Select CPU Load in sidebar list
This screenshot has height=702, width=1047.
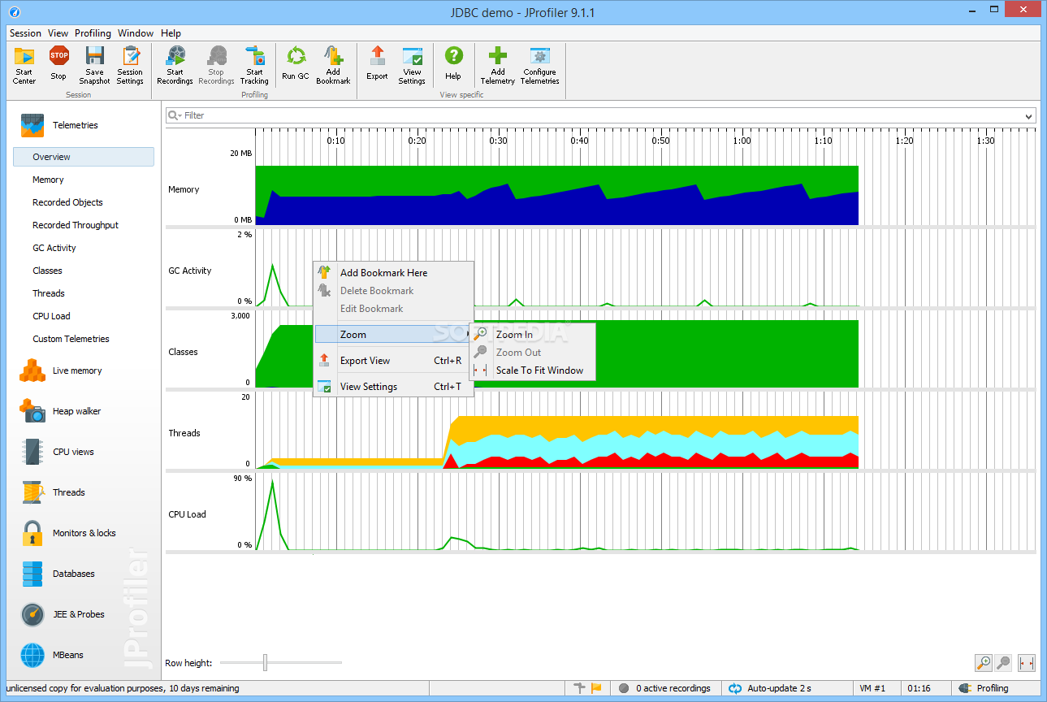51,316
